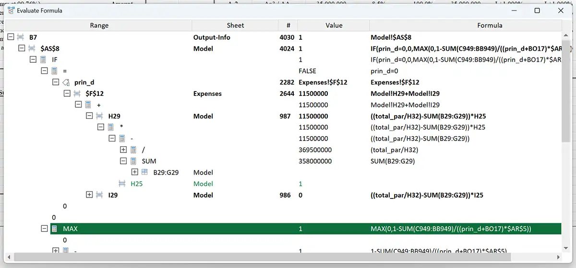Click the Evaluate Formula window title icon

click(x=10, y=11)
